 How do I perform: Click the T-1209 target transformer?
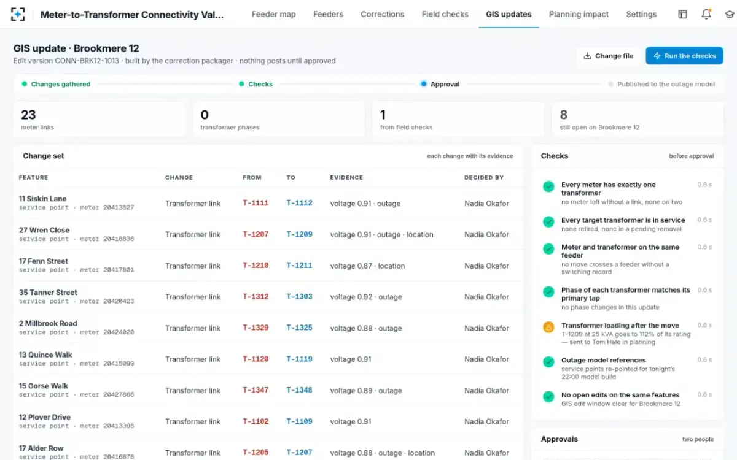coord(300,234)
